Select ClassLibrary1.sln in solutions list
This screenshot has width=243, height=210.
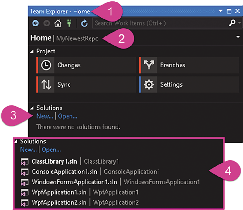point(54,161)
